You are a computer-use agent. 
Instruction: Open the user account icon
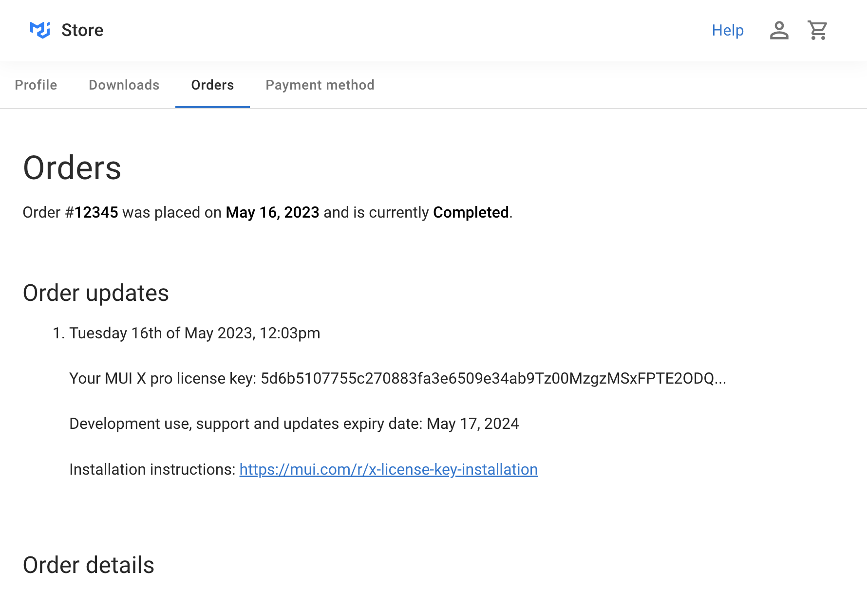pyautogui.click(x=779, y=30)
